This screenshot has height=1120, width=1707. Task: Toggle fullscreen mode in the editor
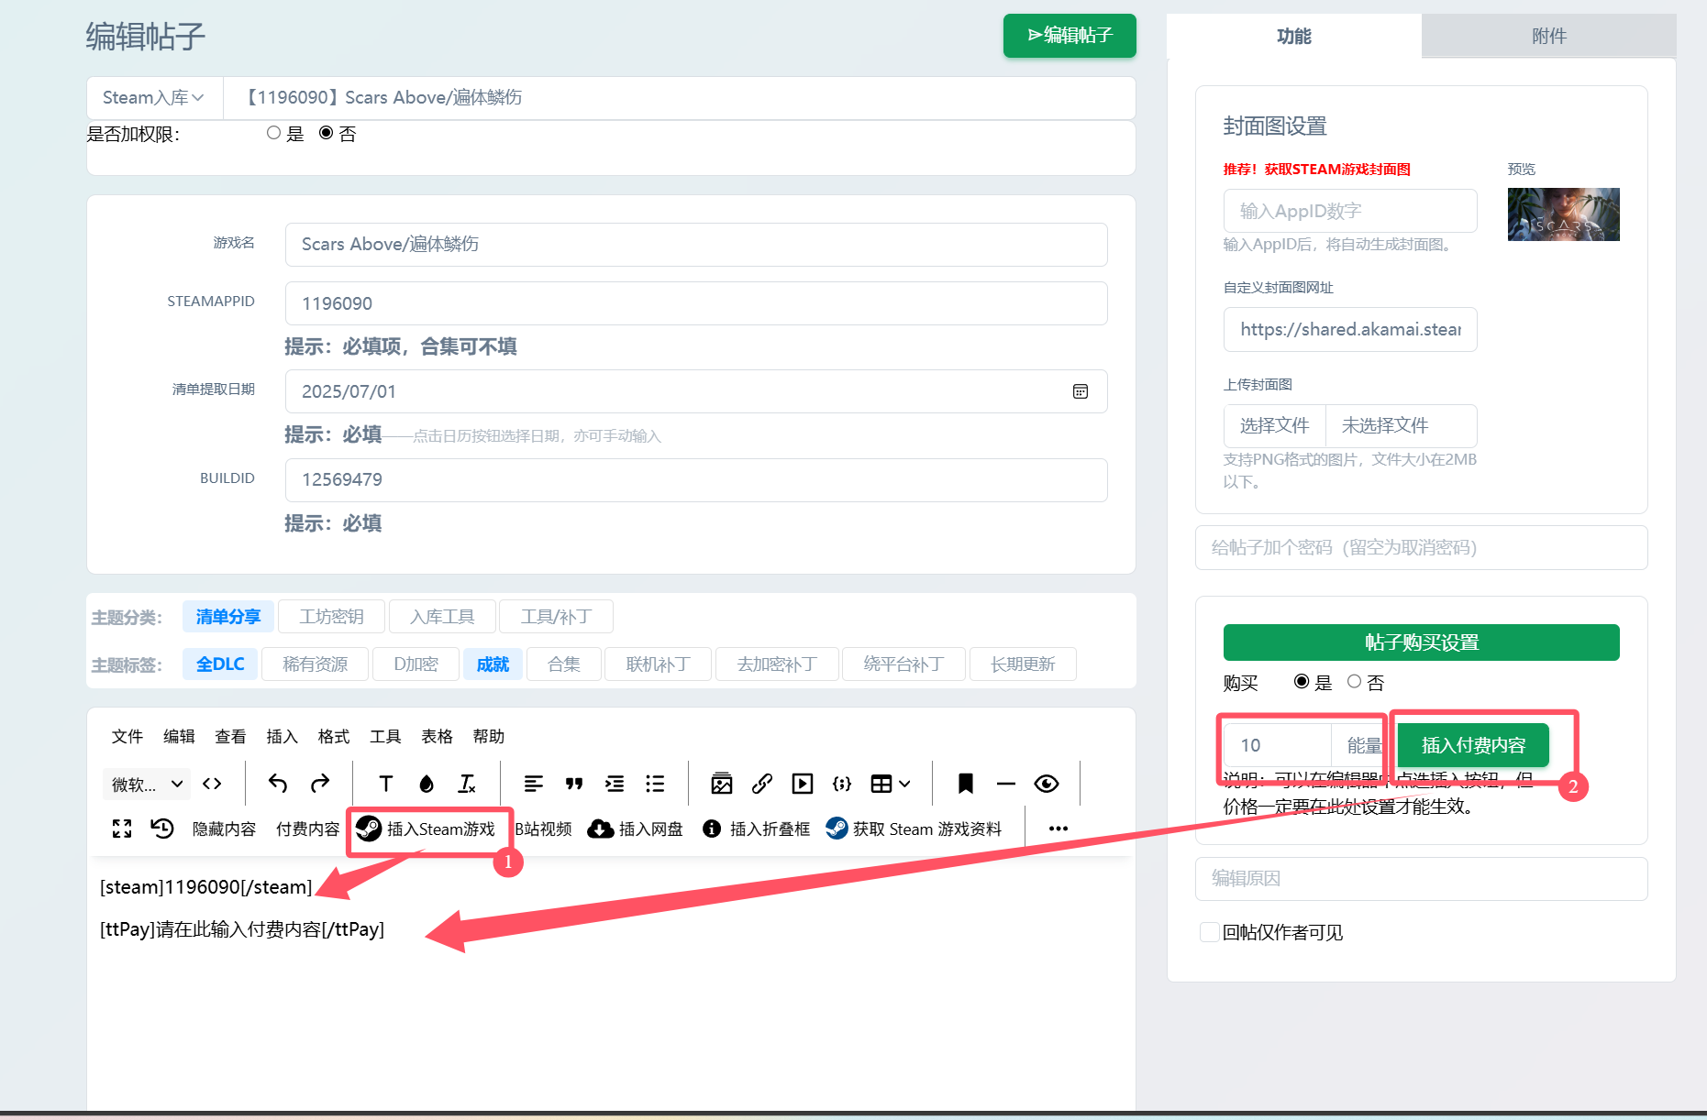pyautogui.click(x=122, y=829)
